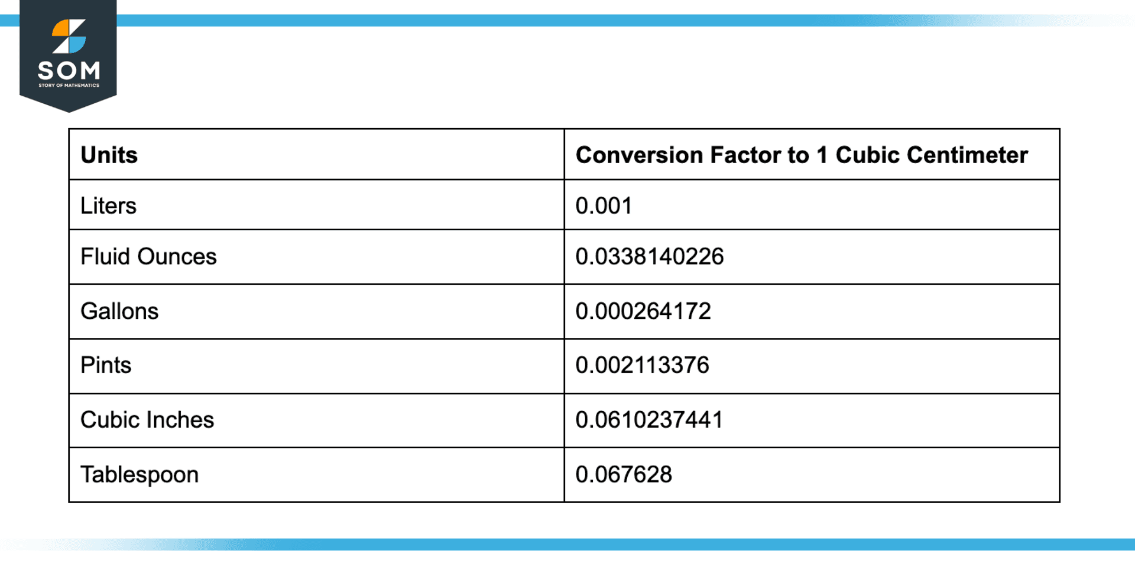Click the Fluid Ounces cell
Image resolution: width=1135 pixels, height=567 pixels.
(148, 256)
